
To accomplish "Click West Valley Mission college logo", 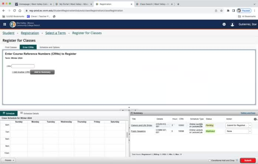I will [x=13, y=24].
